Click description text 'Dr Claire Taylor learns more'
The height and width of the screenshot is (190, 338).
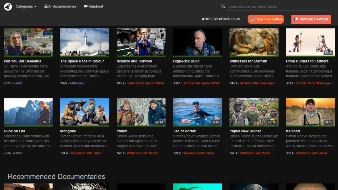(26, 66)
